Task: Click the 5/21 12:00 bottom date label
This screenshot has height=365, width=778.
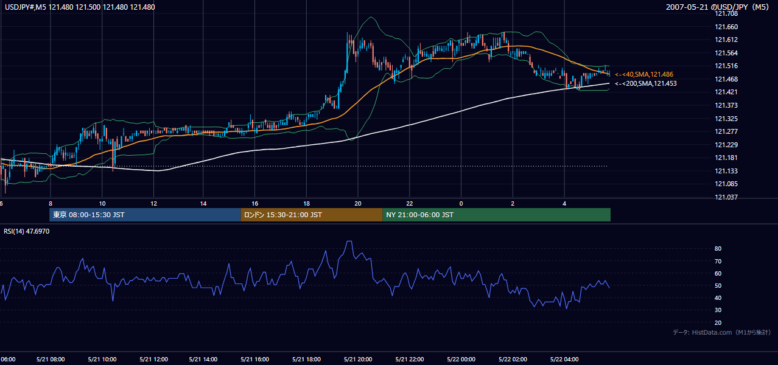Action: (153, 360)
